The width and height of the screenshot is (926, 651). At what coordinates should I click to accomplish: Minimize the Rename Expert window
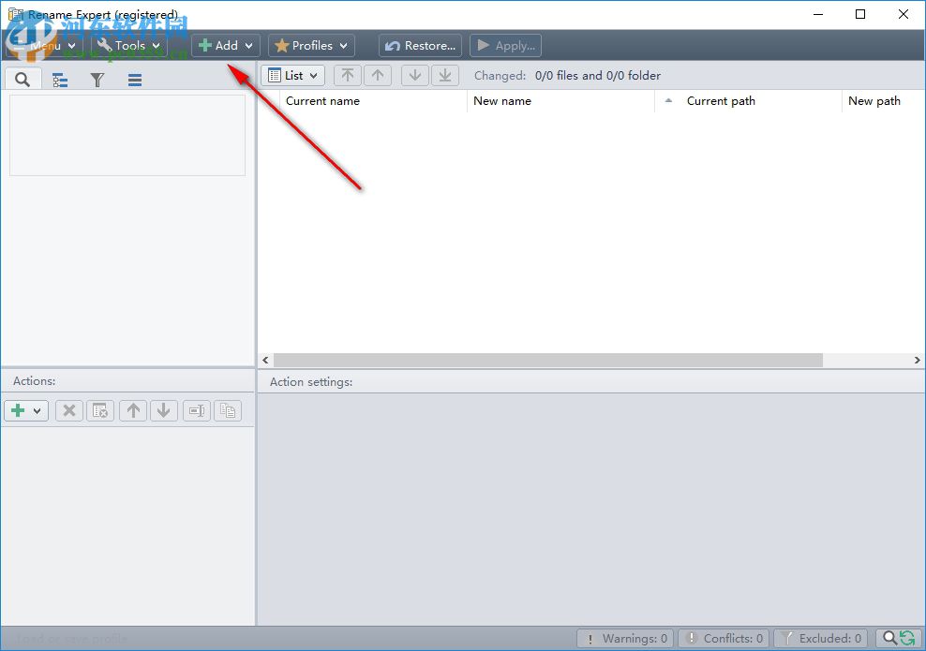click(x=818, y=14)
